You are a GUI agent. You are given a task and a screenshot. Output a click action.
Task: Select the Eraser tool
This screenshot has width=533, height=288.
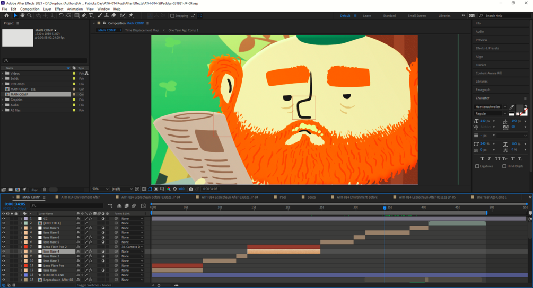click(x=114, y=15)
